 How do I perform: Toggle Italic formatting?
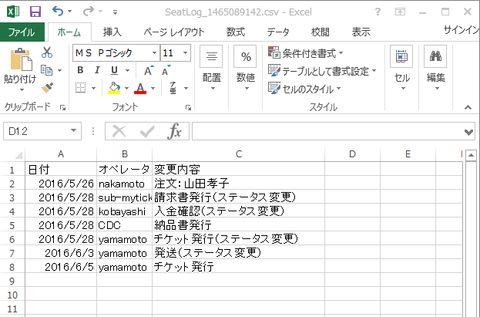coord(97,70)
